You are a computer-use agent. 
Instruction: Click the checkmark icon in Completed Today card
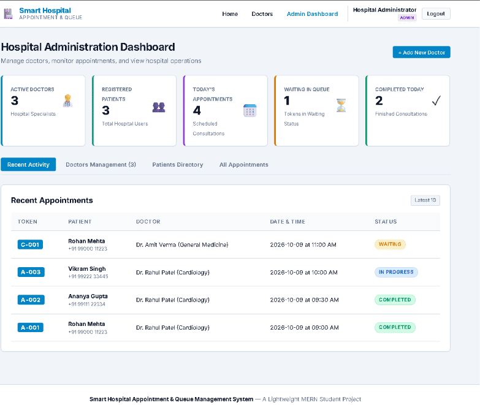pyautogui.click(x=436, y=100)
